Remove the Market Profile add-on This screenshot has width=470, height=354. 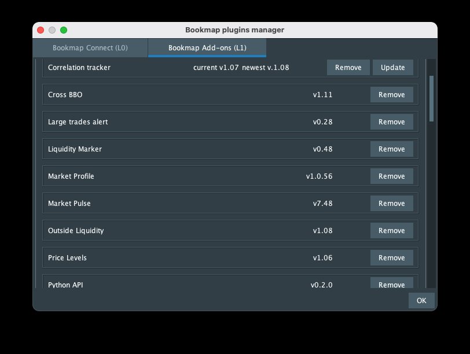391,176
